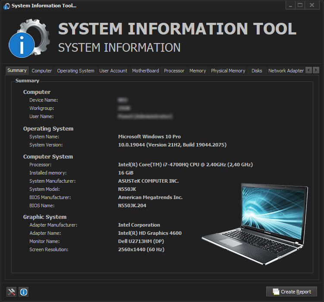Click the Screen Resolution label
Screen dimensions: 324x302
(49, 249)
